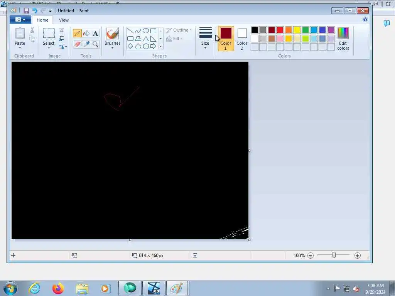Select the Pentagon shape
Screen dimensions: 395x296
click(138, 46)
